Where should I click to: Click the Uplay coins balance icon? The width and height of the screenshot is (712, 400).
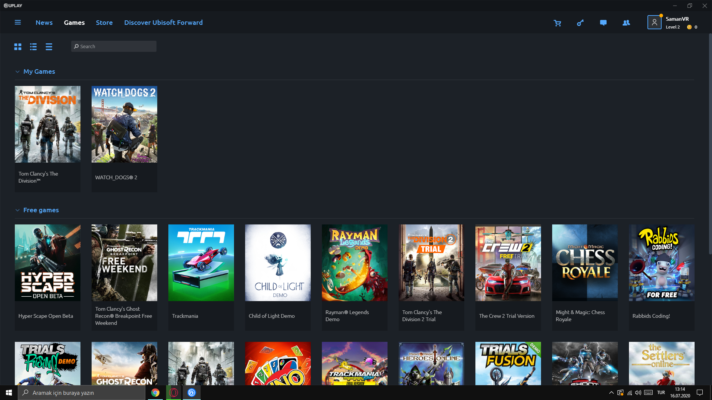pyautogui.click(x=689, y=27)
